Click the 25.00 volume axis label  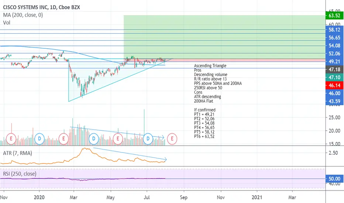334,117
